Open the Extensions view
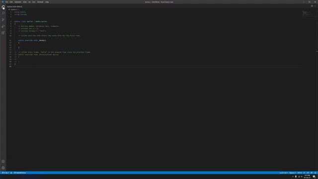The height and width of the screenshot is (179, 318). [3, 33]
